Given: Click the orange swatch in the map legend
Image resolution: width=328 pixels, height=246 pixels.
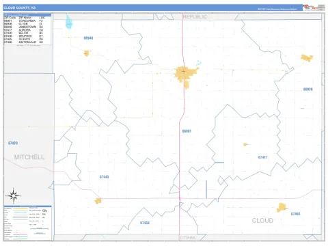Looking at the screenshot, I should (x=20, y=208).
